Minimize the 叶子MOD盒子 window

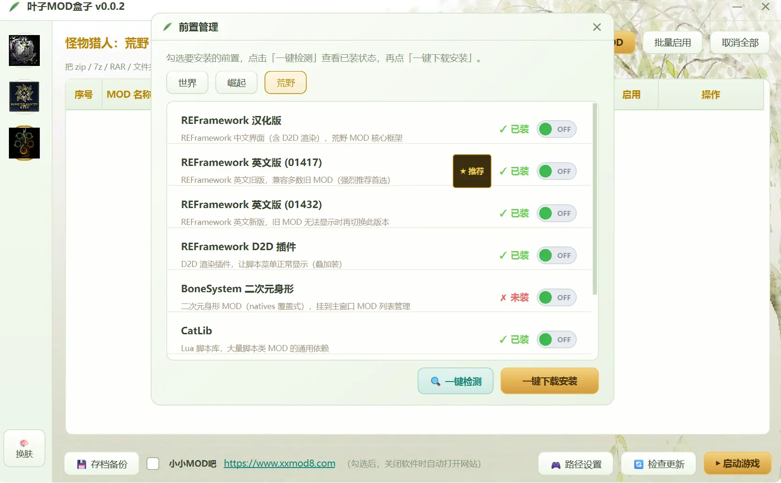(x=737, y=7)
